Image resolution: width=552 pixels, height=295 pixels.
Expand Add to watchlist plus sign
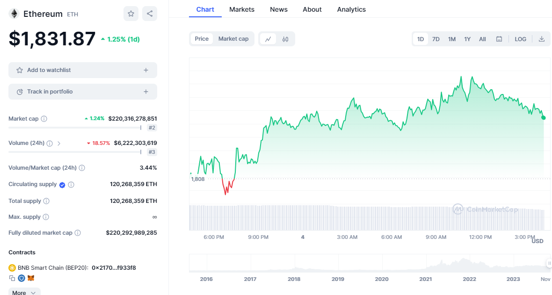tap(146, 70)
